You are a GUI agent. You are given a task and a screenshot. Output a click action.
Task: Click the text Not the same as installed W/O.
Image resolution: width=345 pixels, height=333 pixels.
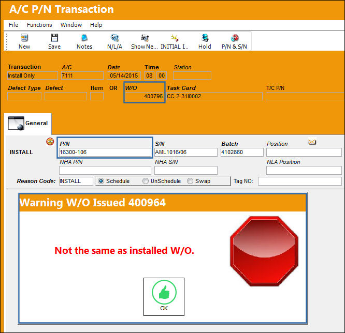(x=124, y=251)
